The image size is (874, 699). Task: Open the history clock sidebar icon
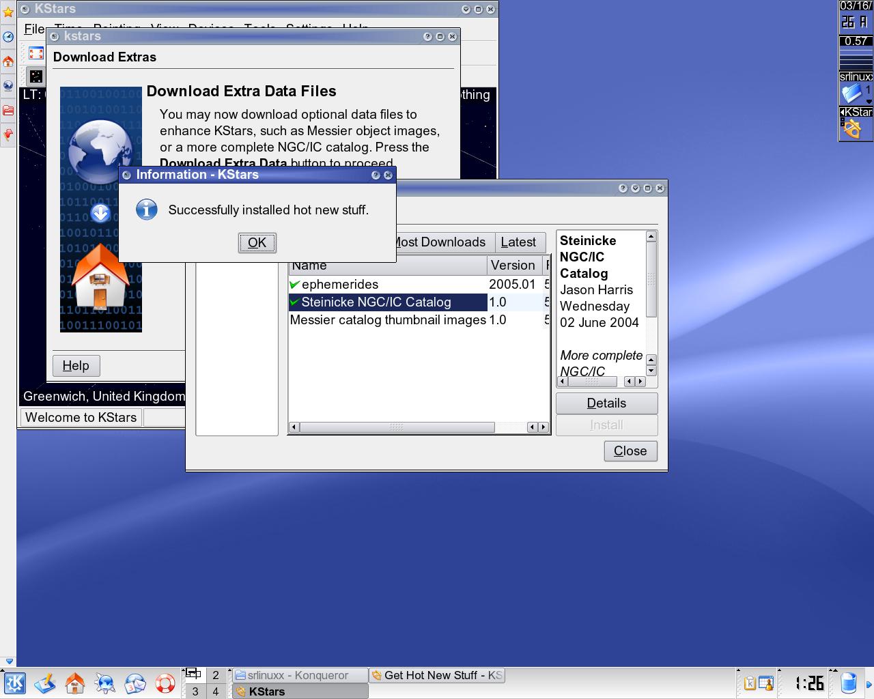[8, 37]
